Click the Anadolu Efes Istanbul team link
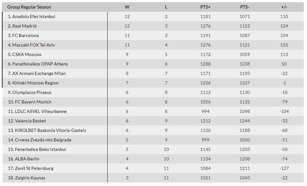307x186 pixels. [x=34, y=16]
